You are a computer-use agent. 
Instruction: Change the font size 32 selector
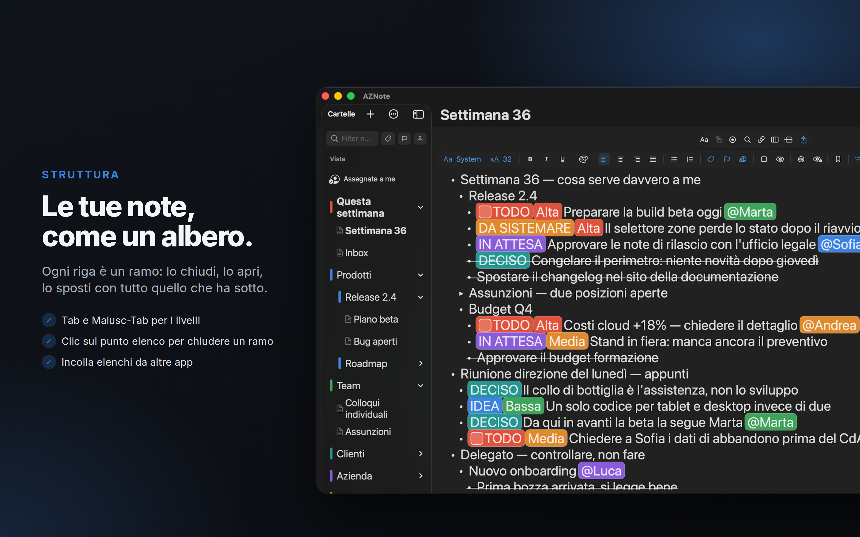coord(501,159)
